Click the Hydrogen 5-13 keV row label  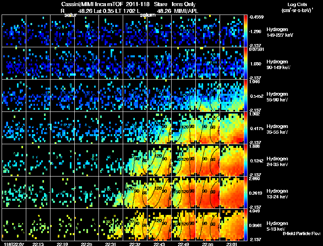[277, 226]
